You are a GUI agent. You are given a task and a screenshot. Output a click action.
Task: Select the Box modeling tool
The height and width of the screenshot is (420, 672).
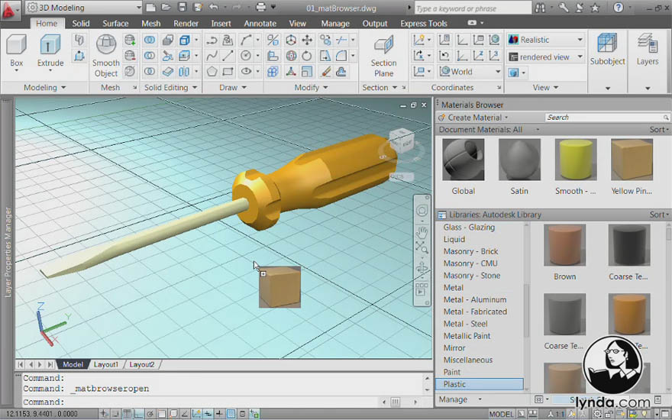[x=16, y=51]
